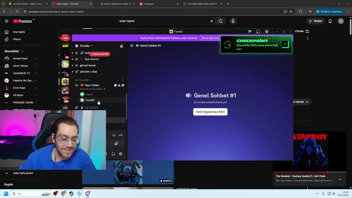Open Discord user settings gear
Viewport: 352px width, 198px height.
(120, 154)
